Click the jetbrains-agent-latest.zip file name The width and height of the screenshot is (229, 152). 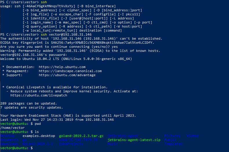134,140
